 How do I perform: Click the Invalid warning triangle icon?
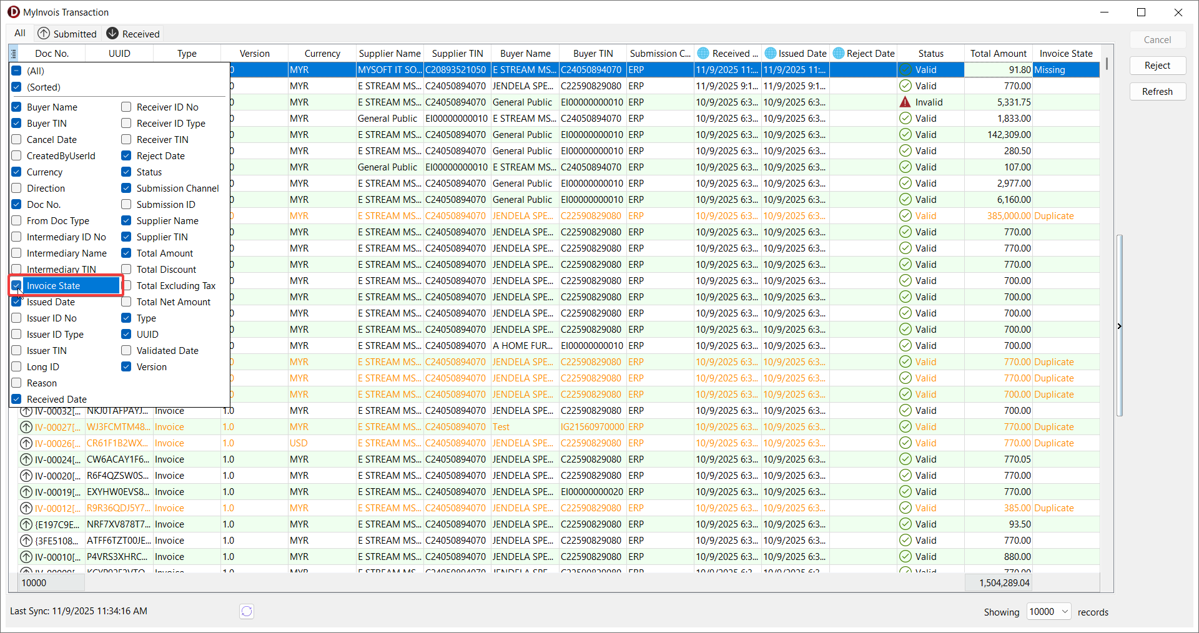click(x=905, y=102)
